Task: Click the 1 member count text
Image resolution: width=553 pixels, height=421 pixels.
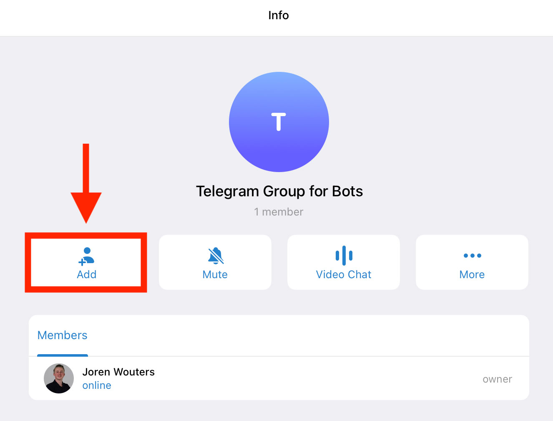Action: tap(279, 212)
